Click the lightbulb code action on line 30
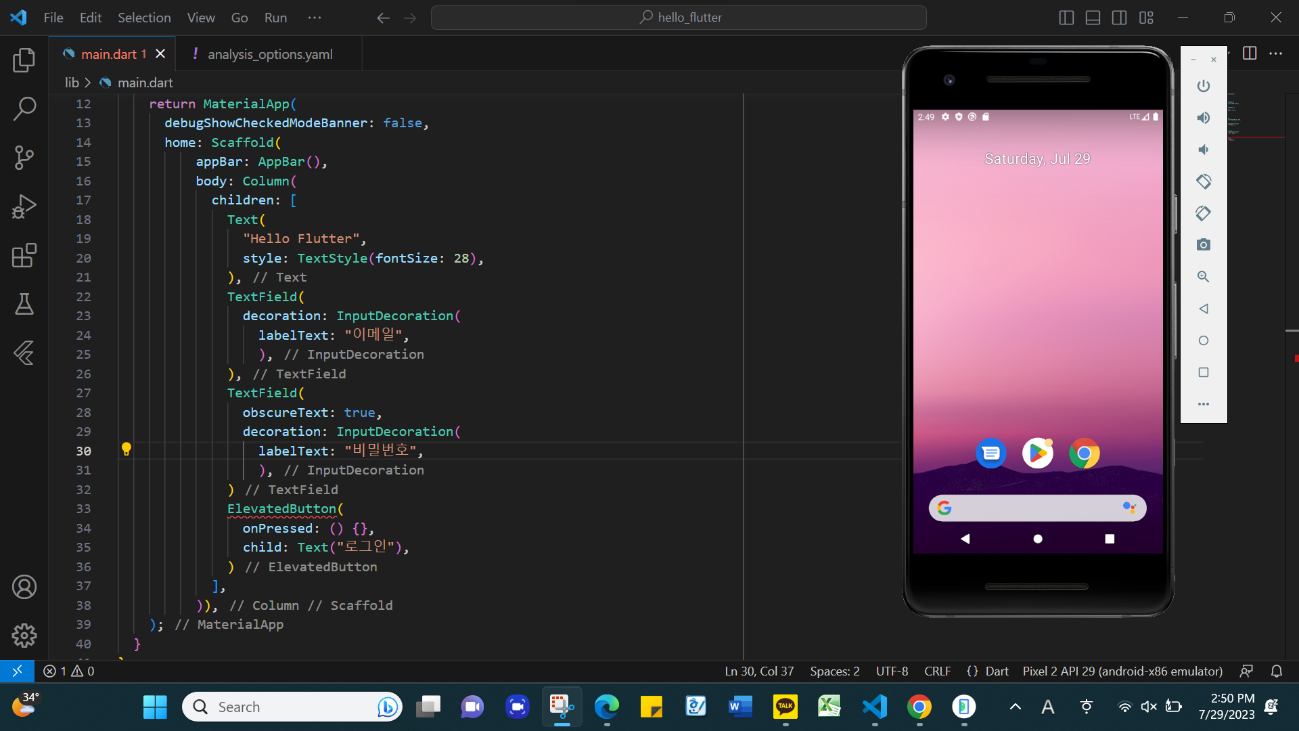This screenshot has width=1299, height=731. click(126, 449)
